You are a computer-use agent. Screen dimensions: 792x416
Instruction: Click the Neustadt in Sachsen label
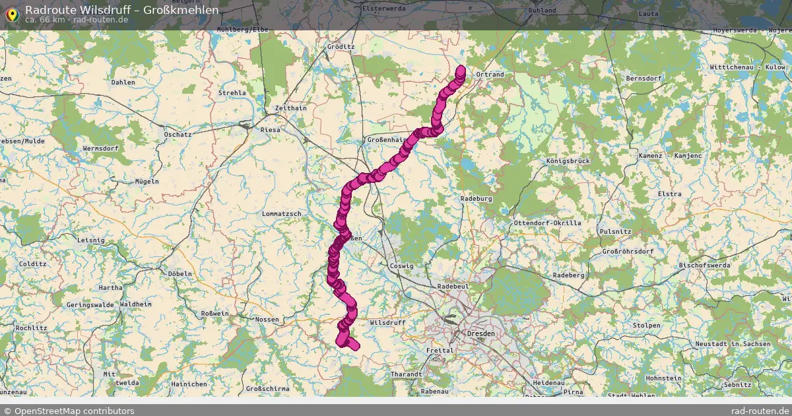(732, 344)
